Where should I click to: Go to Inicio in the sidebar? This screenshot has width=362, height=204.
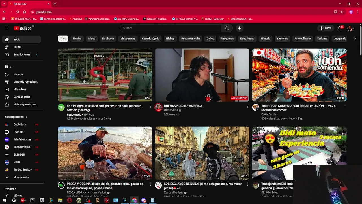coord(21,39)
